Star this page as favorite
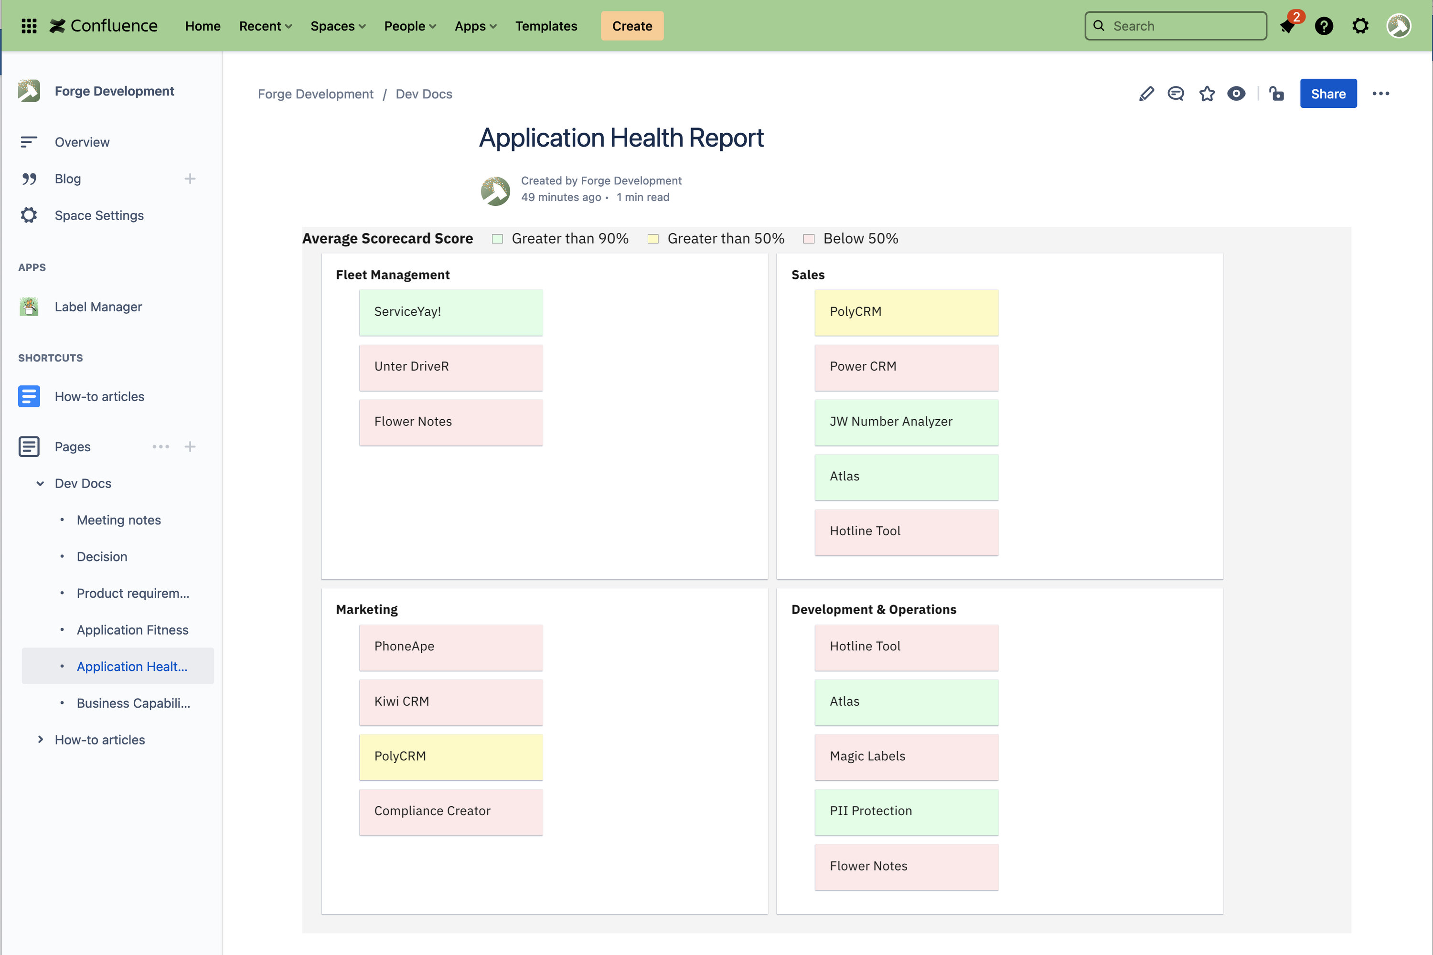This screenshot has width=1433, height=955. click(1207, 94)
